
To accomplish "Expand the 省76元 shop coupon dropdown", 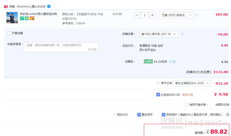I will [x=159, y=34].
